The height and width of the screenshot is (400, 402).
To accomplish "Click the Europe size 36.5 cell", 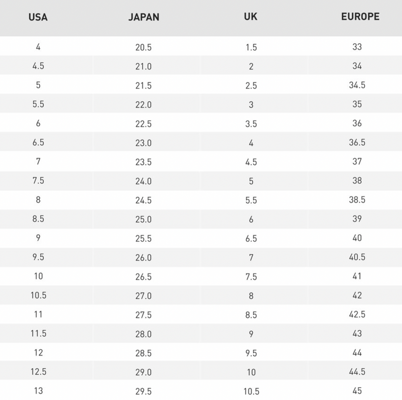I will pyautogui.click(x=357, y=142).
